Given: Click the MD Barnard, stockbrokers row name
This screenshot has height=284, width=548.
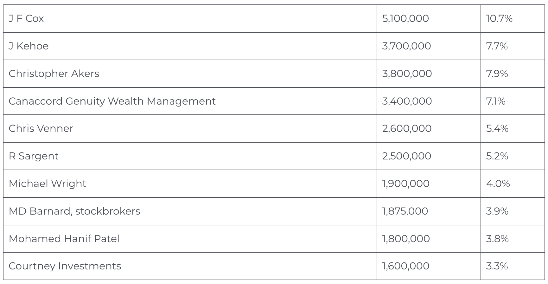Looking at the screenshot, I should pos(74,211).
